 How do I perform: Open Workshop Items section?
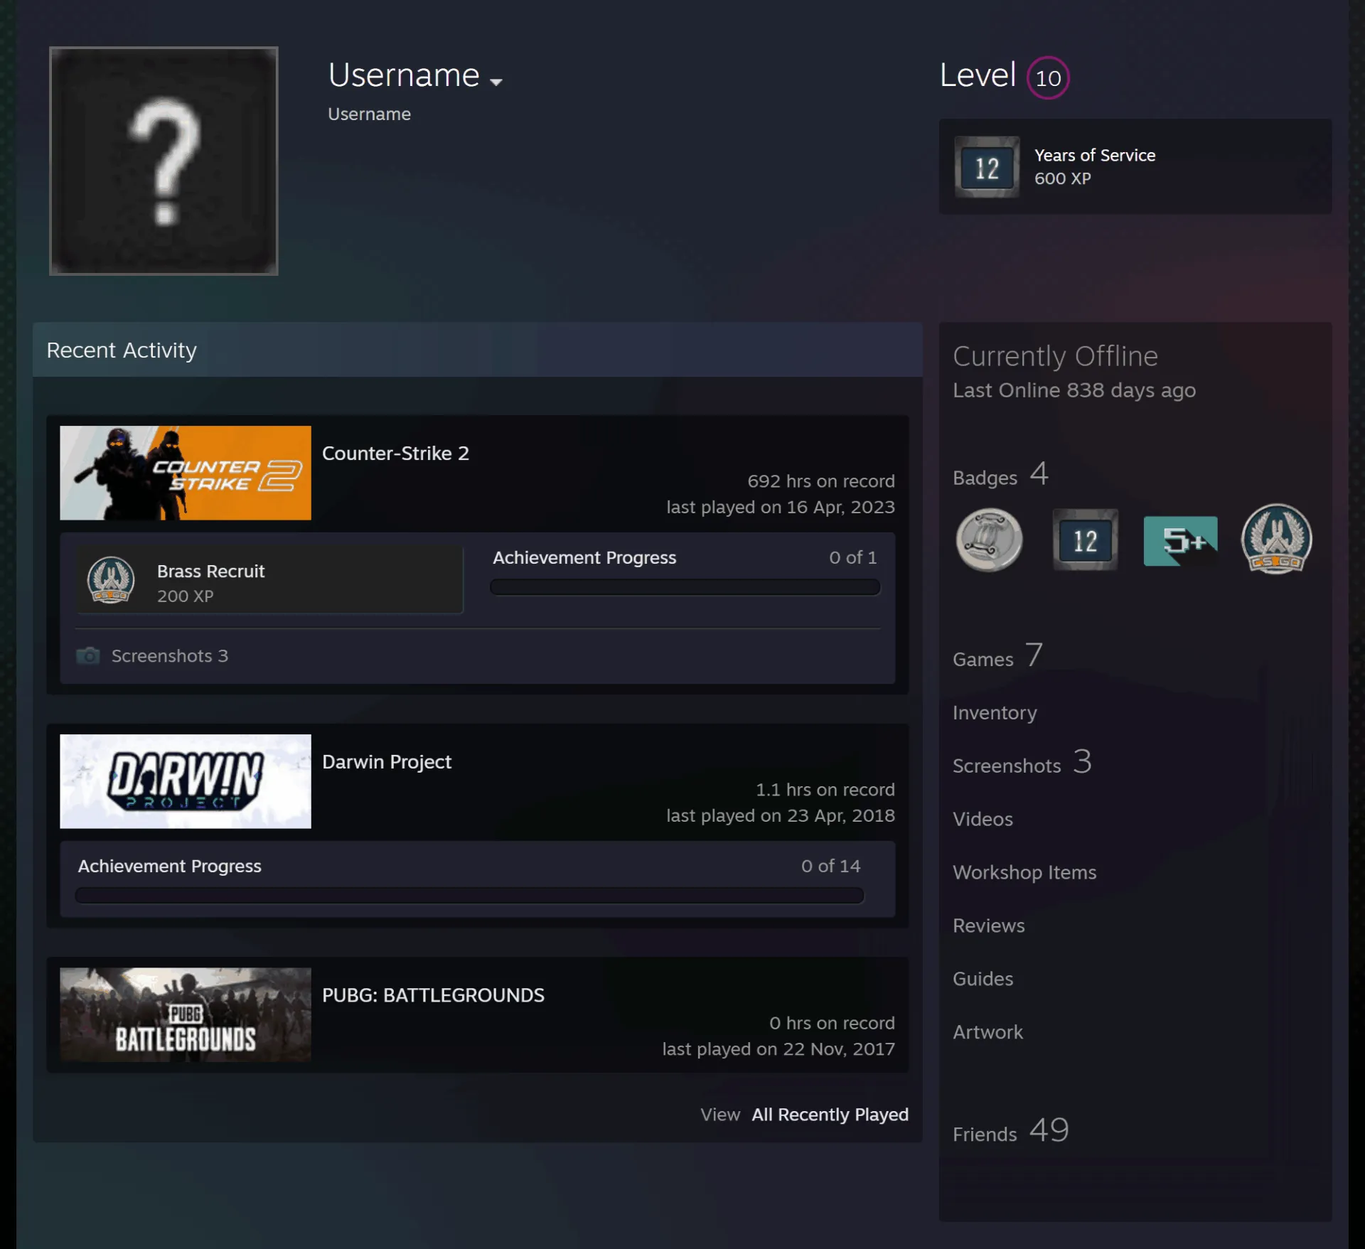click(x=1024, y=872)
